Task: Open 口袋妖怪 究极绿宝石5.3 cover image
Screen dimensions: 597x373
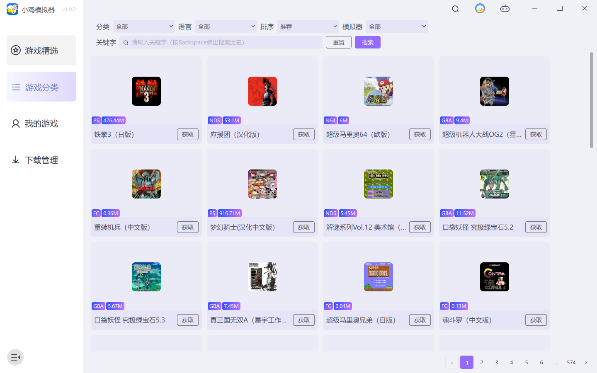Action: pyautogui.click(x=146, y=277)
